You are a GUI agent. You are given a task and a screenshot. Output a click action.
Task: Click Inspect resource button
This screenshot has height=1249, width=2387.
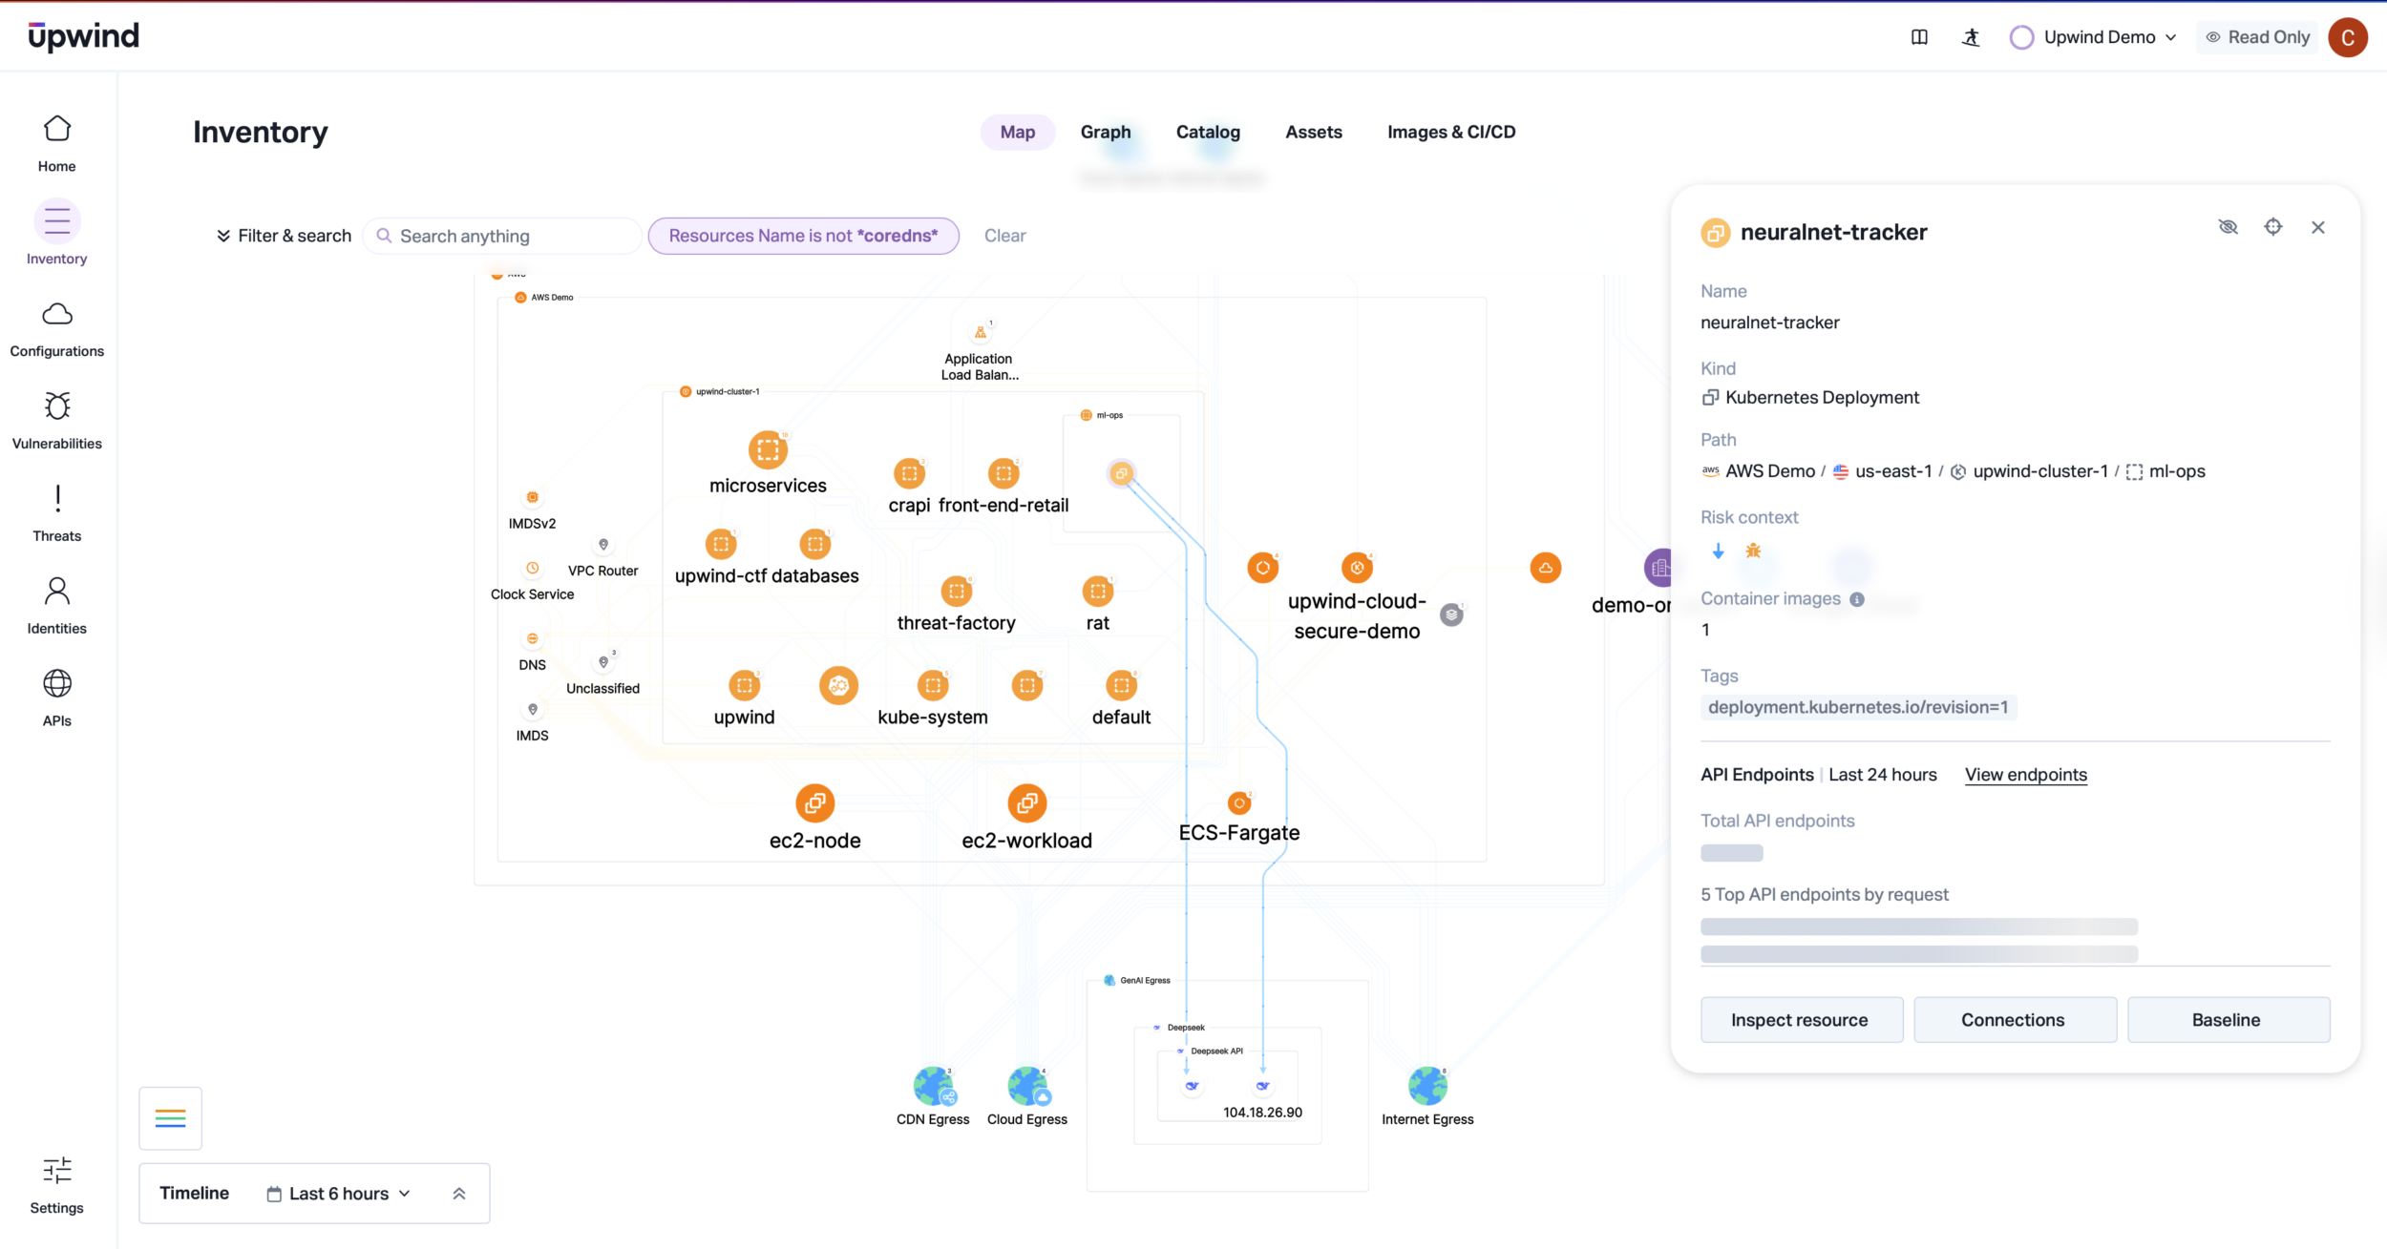tap(1802, 1020)
